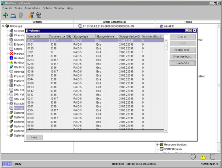Viewport: 222px width, 168px height.
Task: Select volume row 0328
Action: 95,118
